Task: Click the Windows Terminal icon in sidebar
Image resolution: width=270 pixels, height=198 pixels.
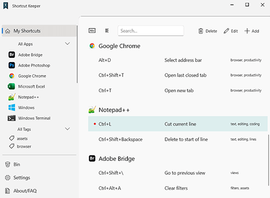Action: (x=11, y=118)
